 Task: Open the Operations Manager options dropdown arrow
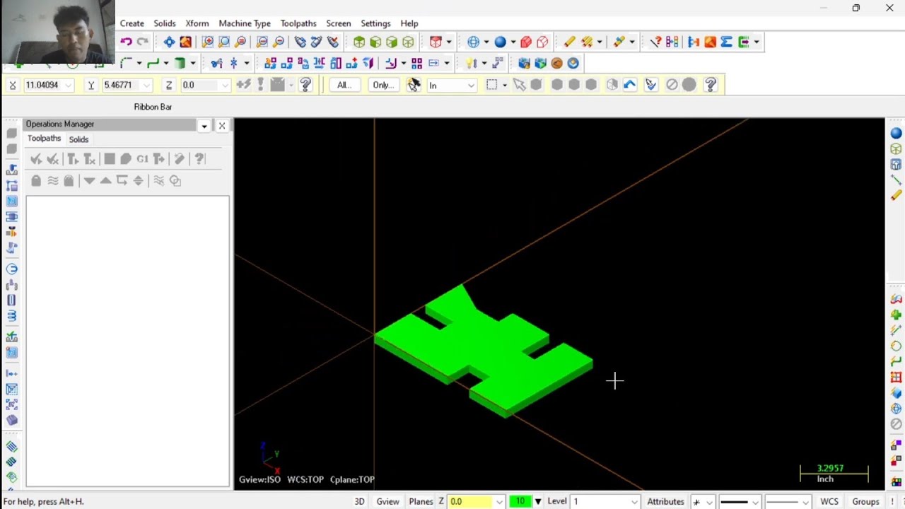click(x=204, y=126)
